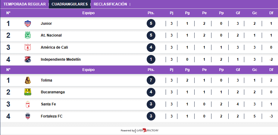Click the second table's Equipo header
This screenshot has width=278, height=135.
coord(89,70)
